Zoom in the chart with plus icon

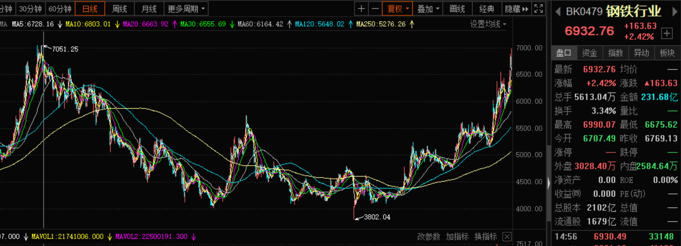pos(361,9)
